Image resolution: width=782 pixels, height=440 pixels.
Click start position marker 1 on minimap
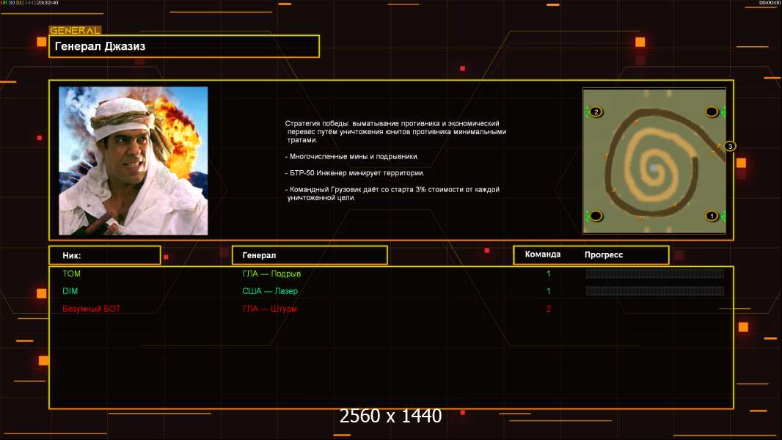712,216
